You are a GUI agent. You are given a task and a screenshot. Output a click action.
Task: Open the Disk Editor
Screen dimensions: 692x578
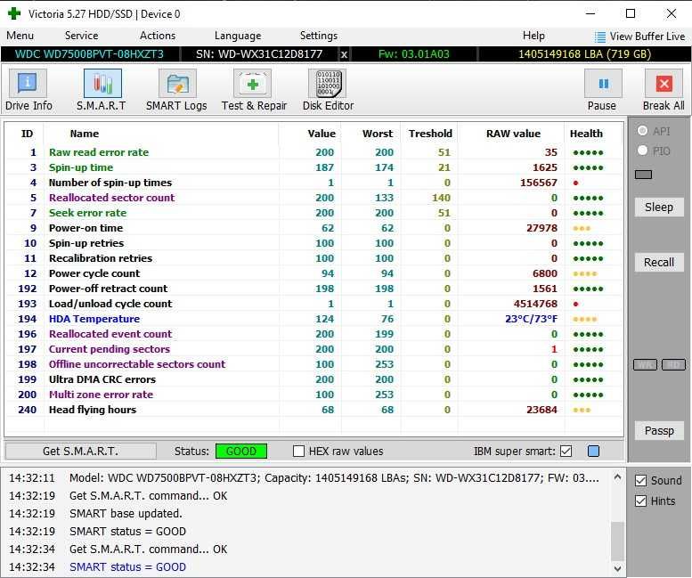pyautogui.click(x=328, y=91)
